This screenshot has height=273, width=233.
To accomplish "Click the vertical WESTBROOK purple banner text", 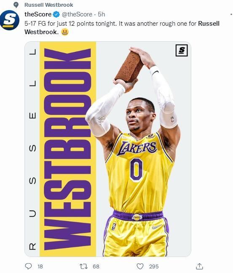I will click(67, 149).
